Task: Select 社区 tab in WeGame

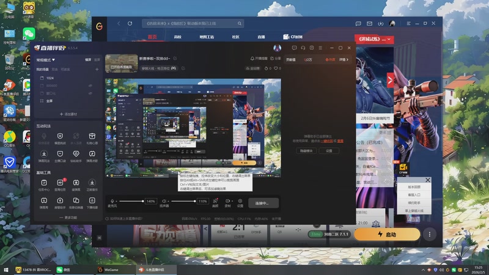Action: pyautogui.click(x=236, y=37)
